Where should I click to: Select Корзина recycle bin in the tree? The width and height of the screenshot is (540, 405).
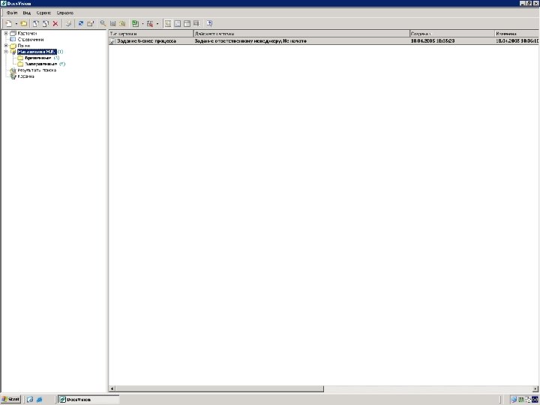click(25, 76)
